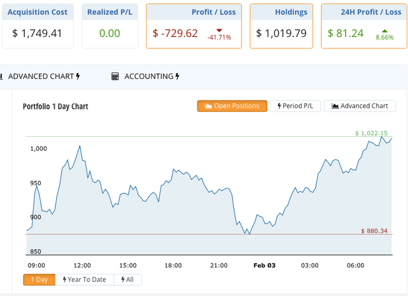Click the lightning bolt after ADVANCED CHART tab
408x296 pixels.
coord(78,76)
